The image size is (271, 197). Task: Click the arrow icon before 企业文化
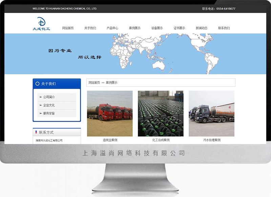tap(41, 105)
